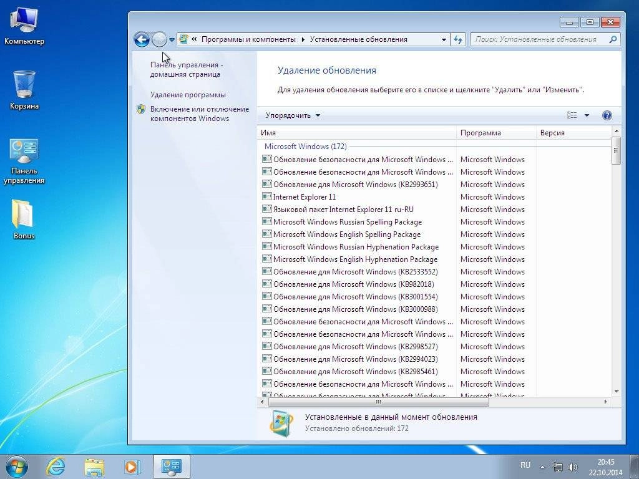639x479 pixels.
Task: Show hidden tray icons arrow
Action: (x=542, y=467)
